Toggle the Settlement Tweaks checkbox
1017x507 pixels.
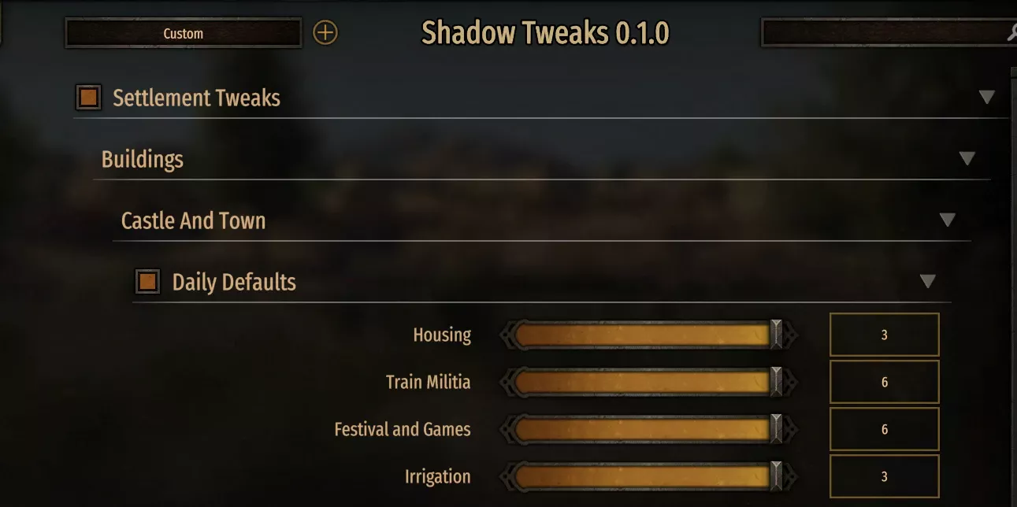(x=88, y=97)
